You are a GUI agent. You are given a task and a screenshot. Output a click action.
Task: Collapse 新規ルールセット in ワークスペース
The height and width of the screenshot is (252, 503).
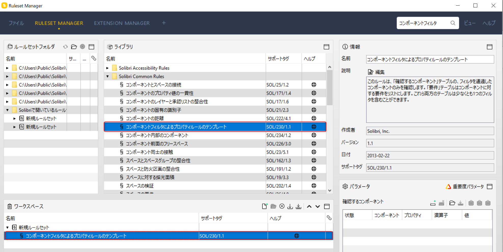click(x=7, y=228)
